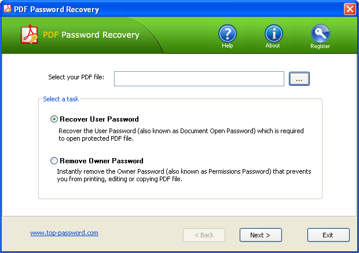Click the "Help" text label below icon

click(228, 46)
